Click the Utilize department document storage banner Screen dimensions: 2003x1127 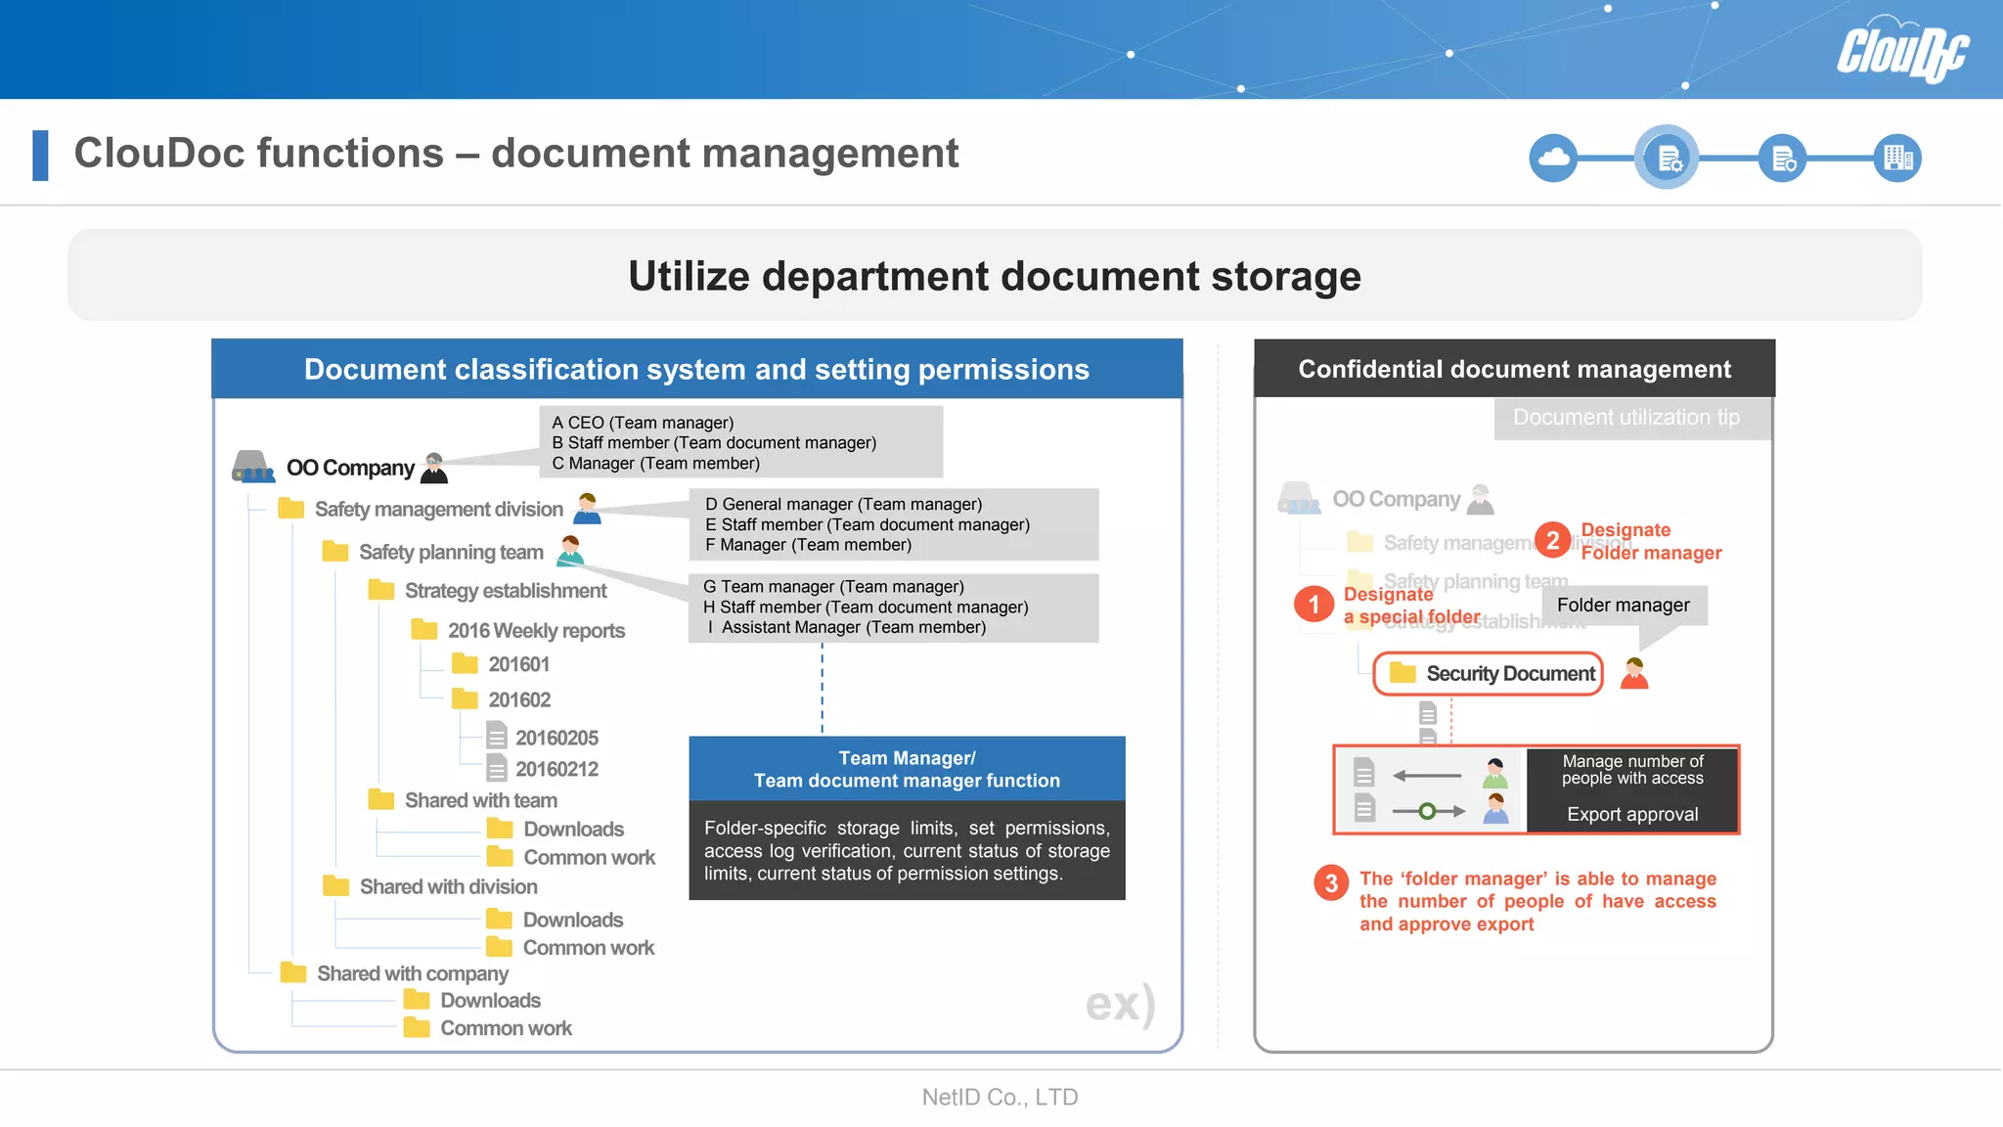(x=995, y=276)
